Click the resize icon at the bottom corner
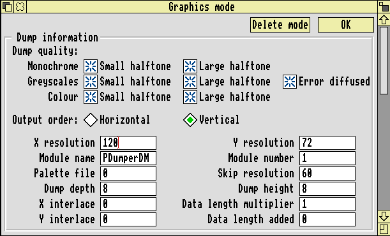 pos(384,229)
